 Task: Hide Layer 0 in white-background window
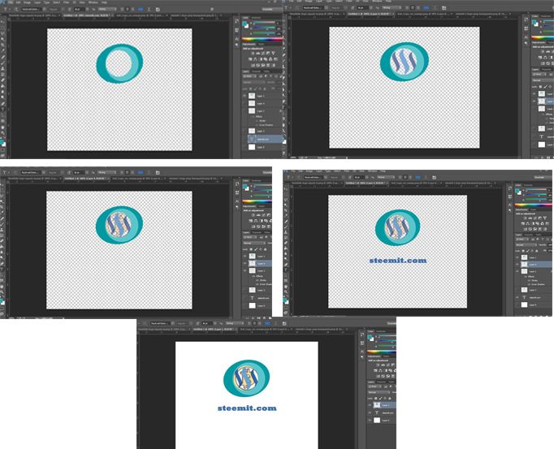coord(370,421)
